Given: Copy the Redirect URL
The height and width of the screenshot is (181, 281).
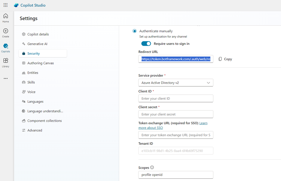Looking at the screenshot, I should click(225, 59).
